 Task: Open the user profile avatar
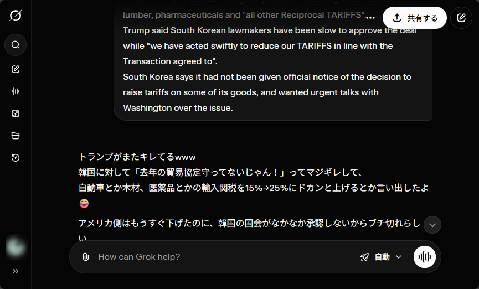[x=16, y=247]
